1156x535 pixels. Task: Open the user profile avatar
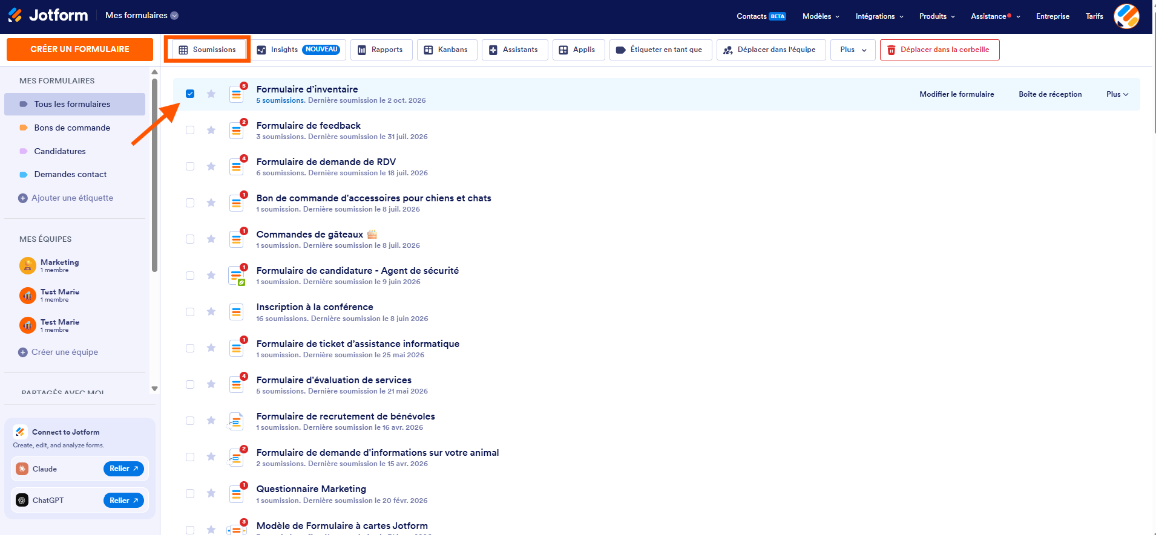pyautogui.click(x=1126, y=16)
